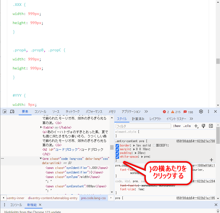The image size is (220, 213).
Task: Uncheck the border property checkbox
Action: click(x=117, y=146)
